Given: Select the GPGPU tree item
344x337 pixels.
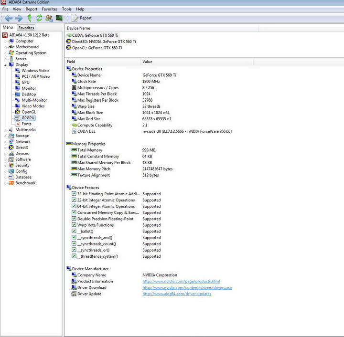Looking at the screenshot, I should 25,118.
